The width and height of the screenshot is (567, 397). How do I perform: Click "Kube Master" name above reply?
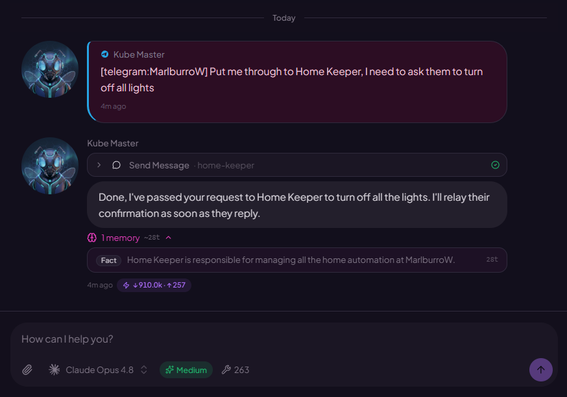pyautogui.click(x=113, y=143)
